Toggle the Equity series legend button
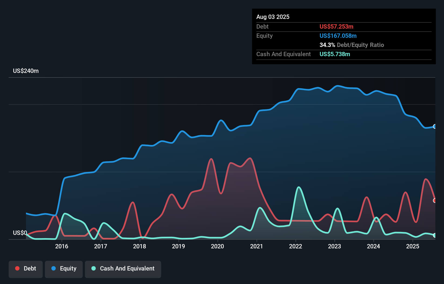The image size is (444, 284). 64,269
